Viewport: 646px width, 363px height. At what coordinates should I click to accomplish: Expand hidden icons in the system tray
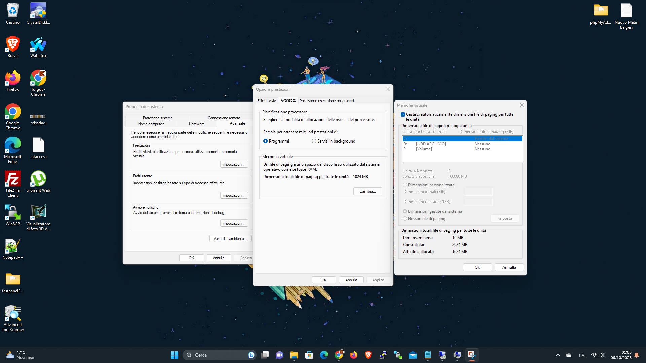click(x=557, y=355)
